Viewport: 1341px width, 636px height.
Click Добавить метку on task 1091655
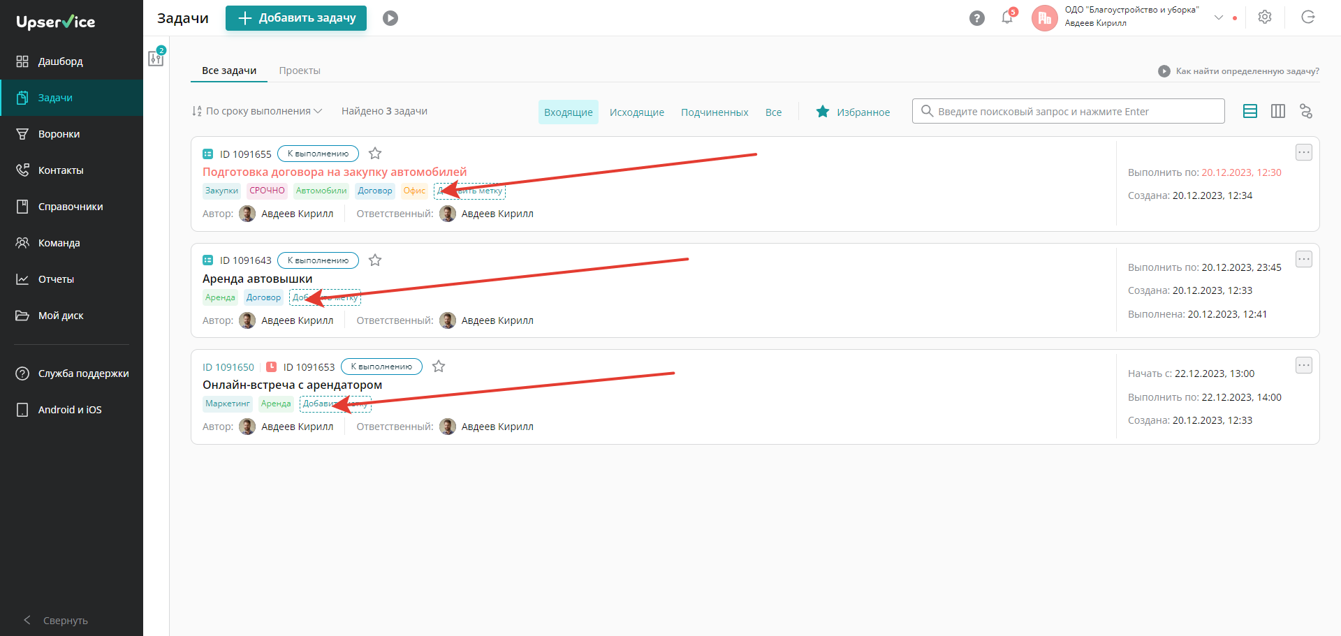pos(469,191)
